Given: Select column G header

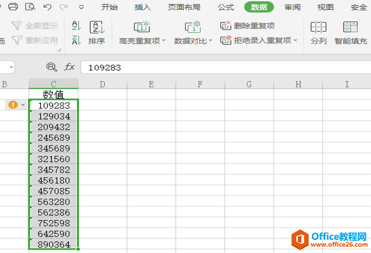Looking at the screenshot, I should click(x=249, y=84).
